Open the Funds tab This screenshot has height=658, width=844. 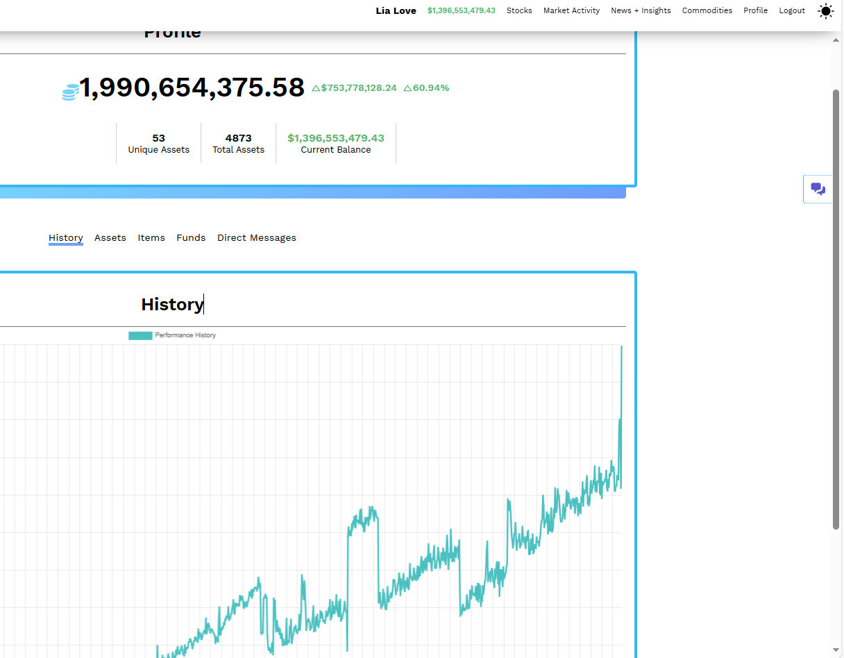(x=191, y=237)
